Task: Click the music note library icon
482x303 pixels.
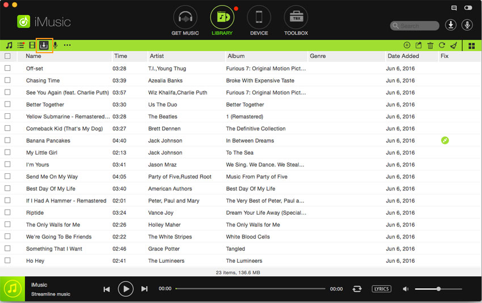Action: click(x=9, y=45)
